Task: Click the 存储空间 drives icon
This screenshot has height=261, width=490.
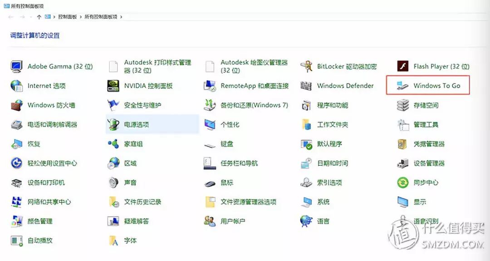Action: pos(403,105)
